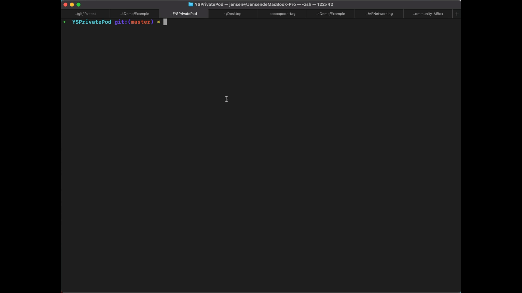Select the .kDemo/Example tab
Viewport: 522px width, 293px height.
(135, 14)
